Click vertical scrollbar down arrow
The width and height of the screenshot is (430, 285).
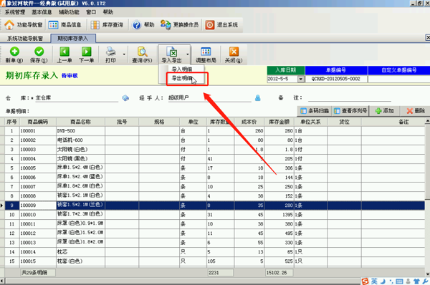(428, 274)
